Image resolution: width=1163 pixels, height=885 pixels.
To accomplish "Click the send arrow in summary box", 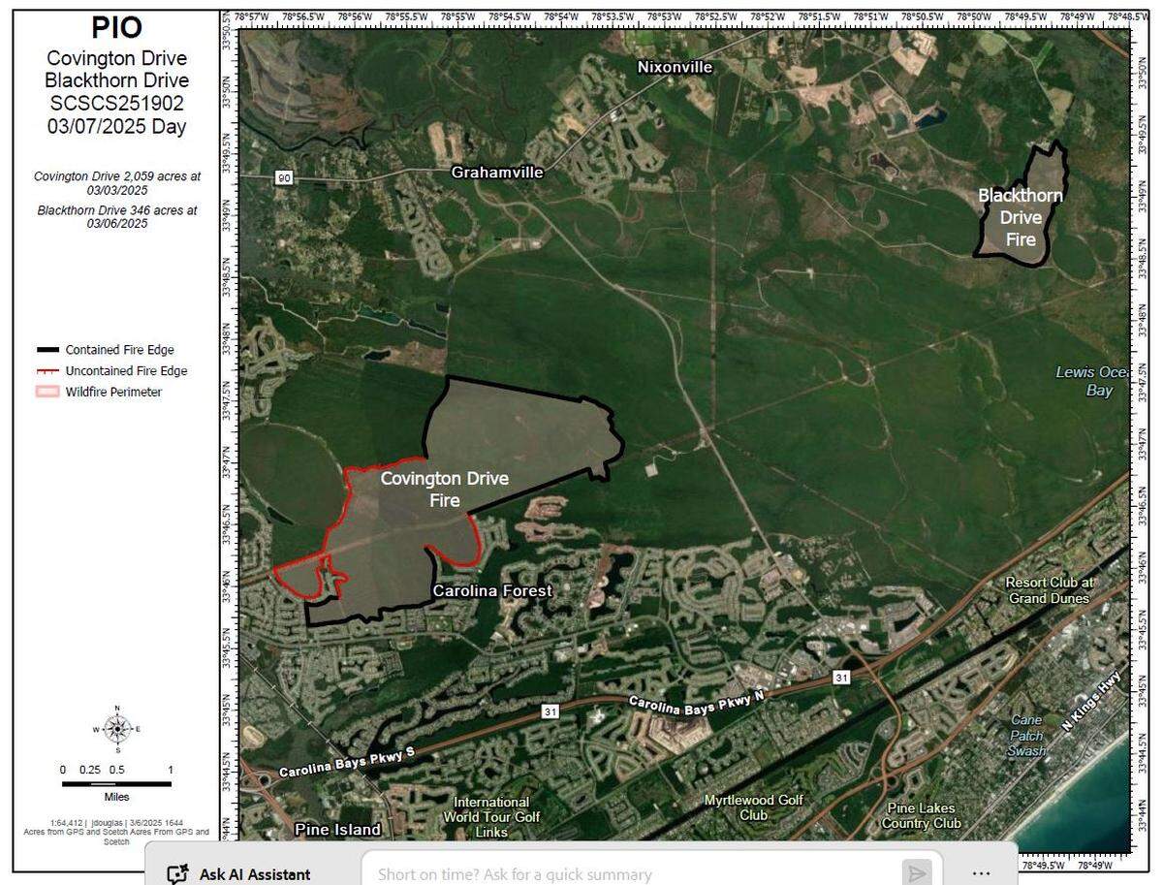I will coord(916,872).
